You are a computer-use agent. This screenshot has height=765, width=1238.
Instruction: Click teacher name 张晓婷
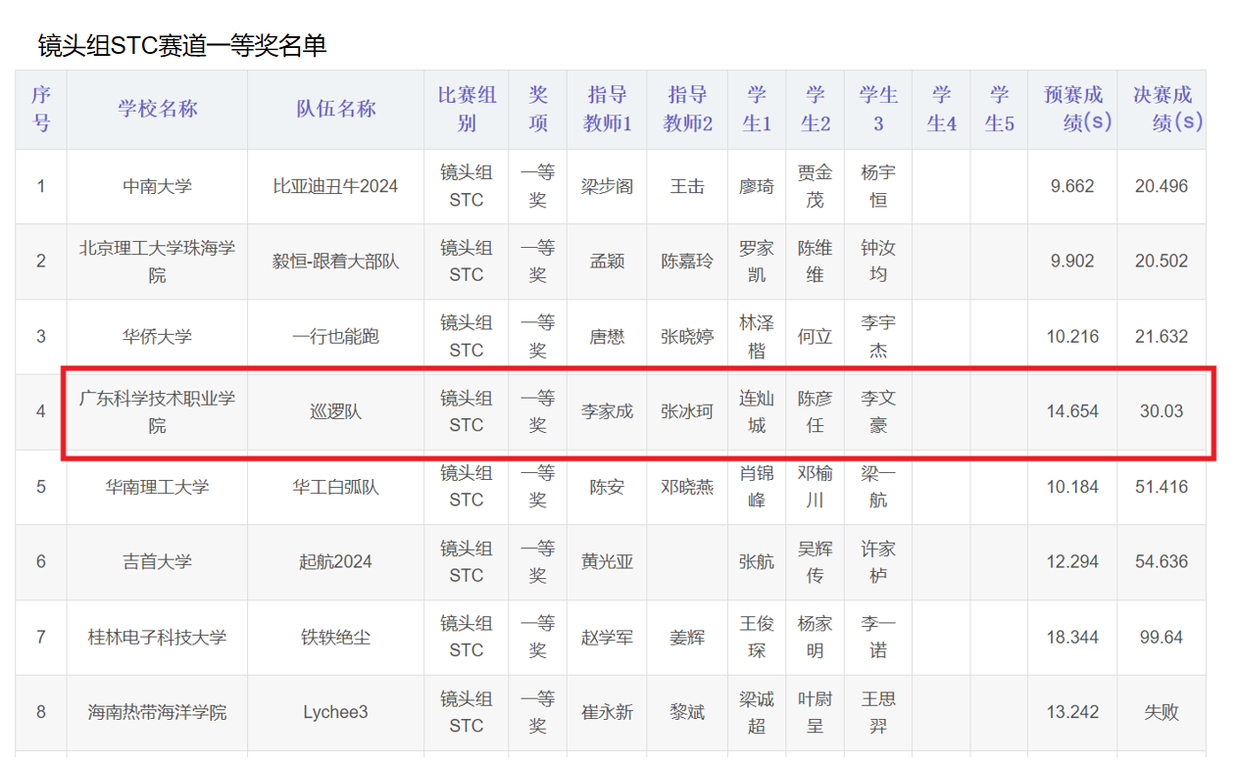(688, 337)
